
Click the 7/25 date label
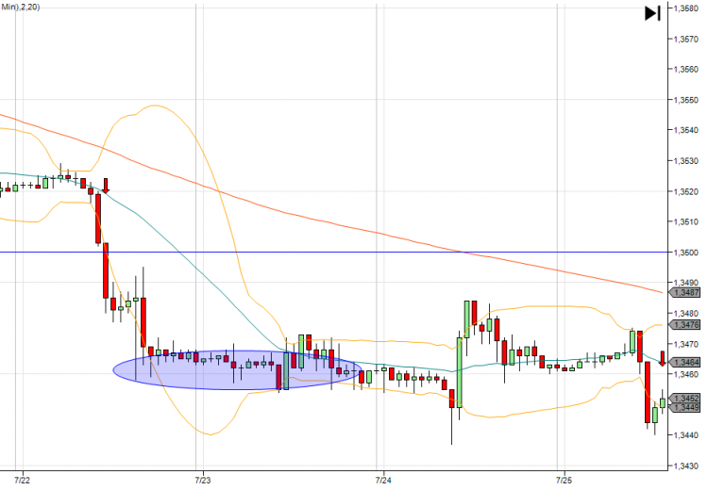click(x=564, y=481)
